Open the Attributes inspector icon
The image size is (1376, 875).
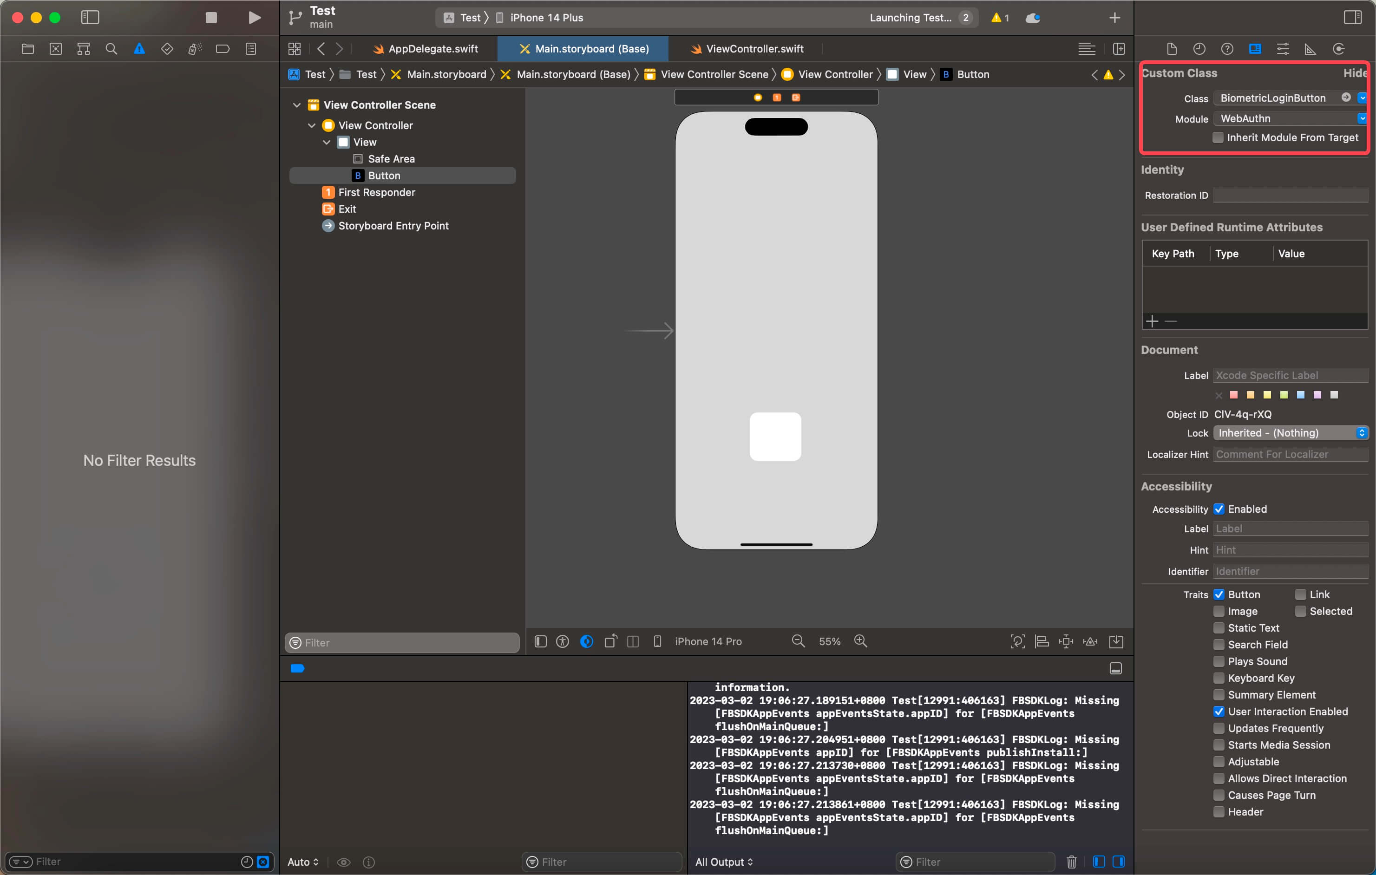[x=1283, y=49]
